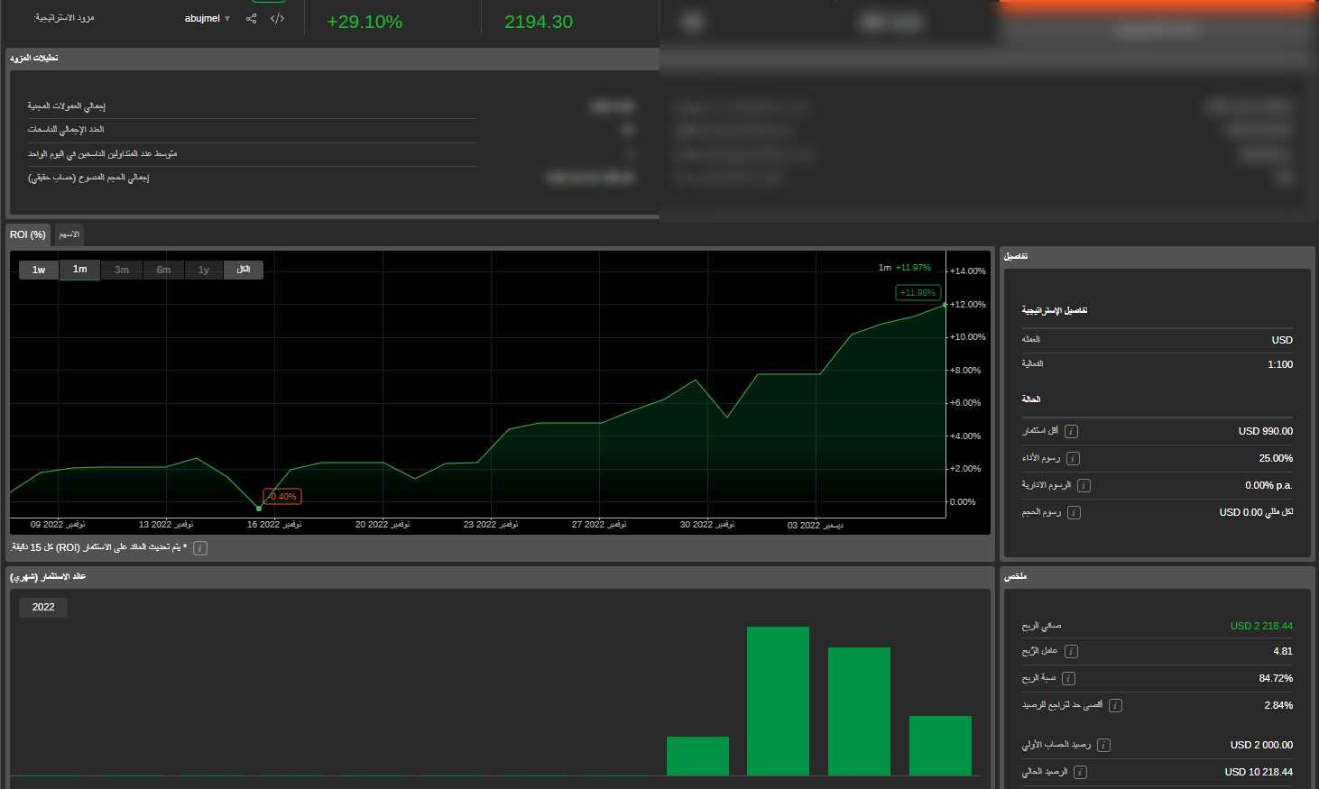The width and height of the screenshot is (1319, 789).
Task: Click the tallest monthly return bar
Action: click(778, 701)
